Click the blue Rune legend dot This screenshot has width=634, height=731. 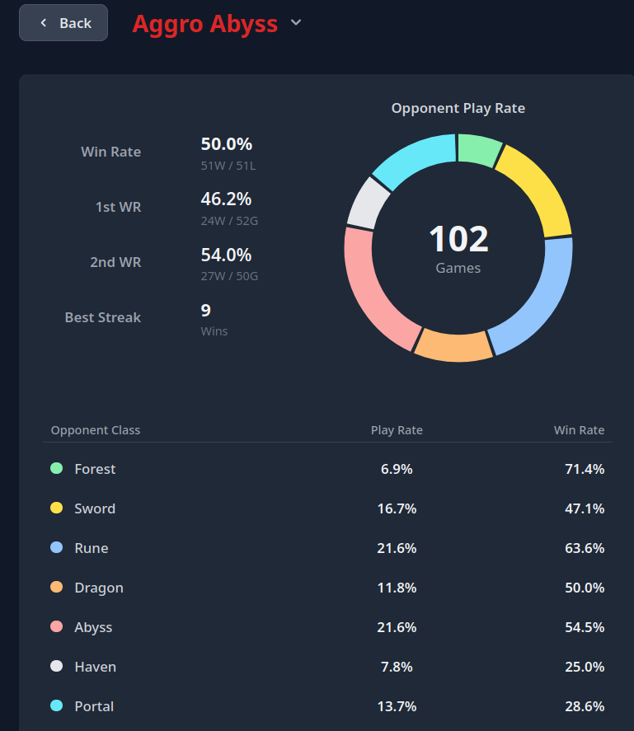coord(56,548)
